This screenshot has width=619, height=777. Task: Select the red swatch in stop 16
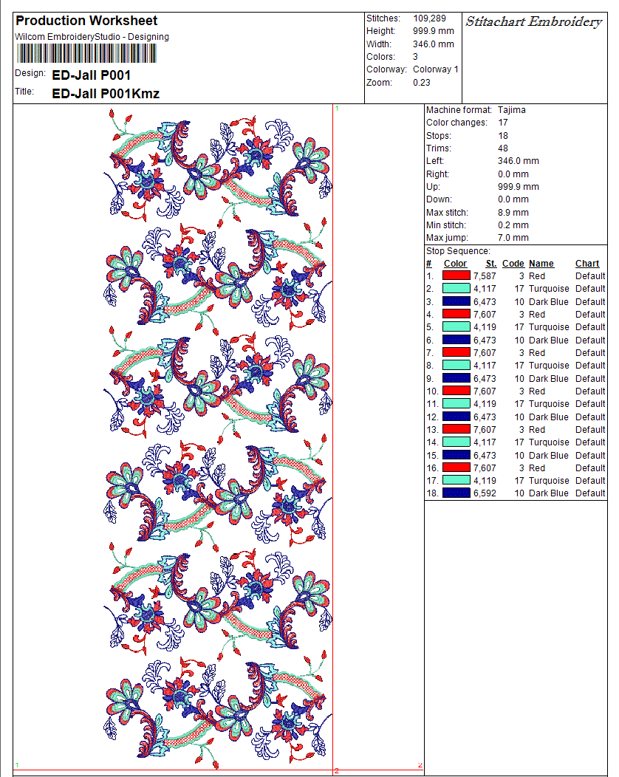pos(456,468)
